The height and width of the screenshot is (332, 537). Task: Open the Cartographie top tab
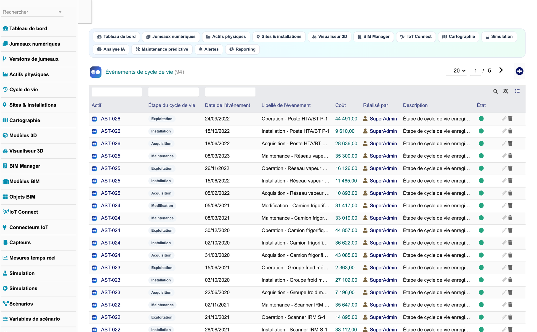(458, 37)
